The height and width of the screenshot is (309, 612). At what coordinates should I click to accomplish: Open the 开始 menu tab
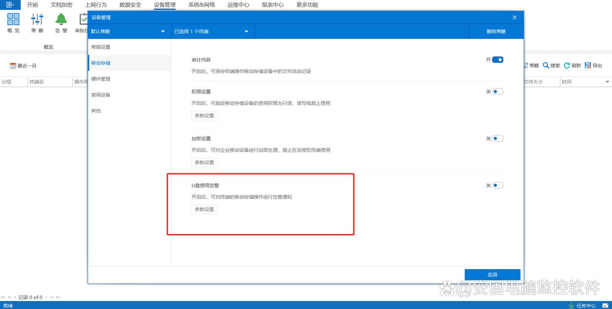33,5
